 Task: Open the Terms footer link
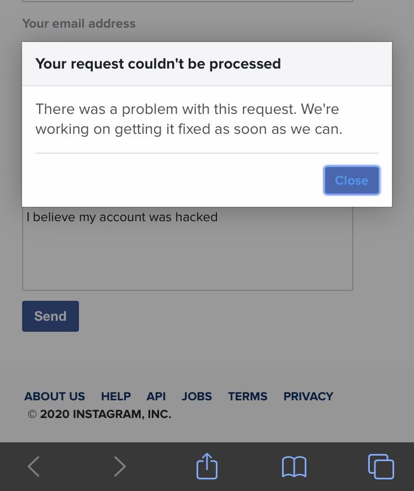(247, 396)
